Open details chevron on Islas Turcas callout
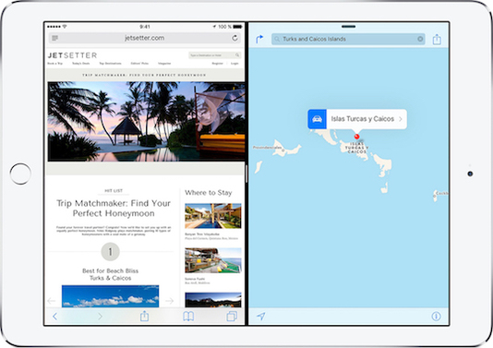The image size is (493, 348). click(401, 119)
